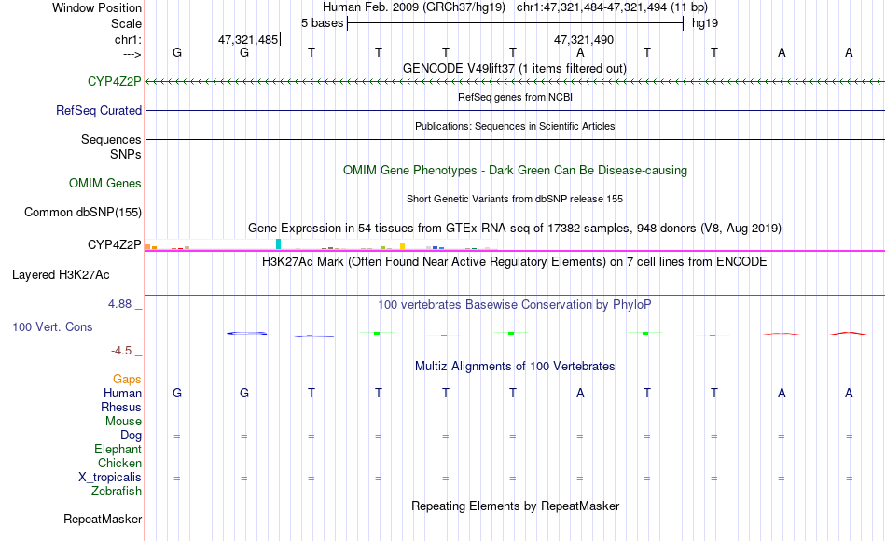
Task: Open Short Genetic Variants from dbSNP title
Action: pos(515,199)
